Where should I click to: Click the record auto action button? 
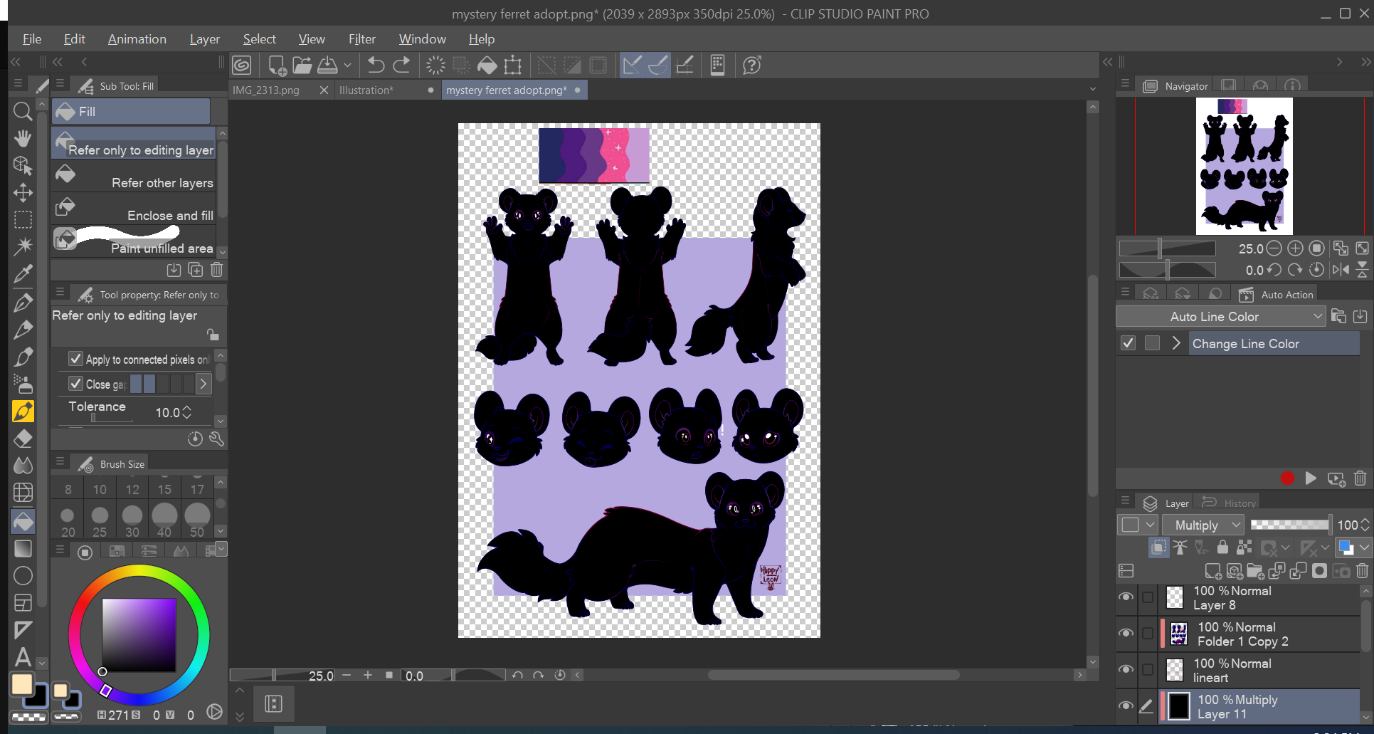pos(1287,478)
